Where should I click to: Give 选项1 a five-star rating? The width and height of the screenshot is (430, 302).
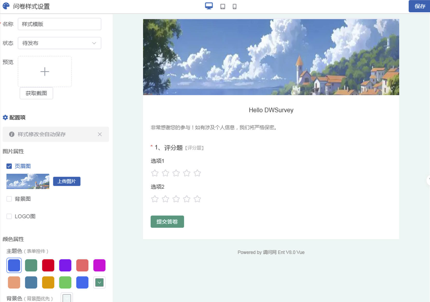197,173
